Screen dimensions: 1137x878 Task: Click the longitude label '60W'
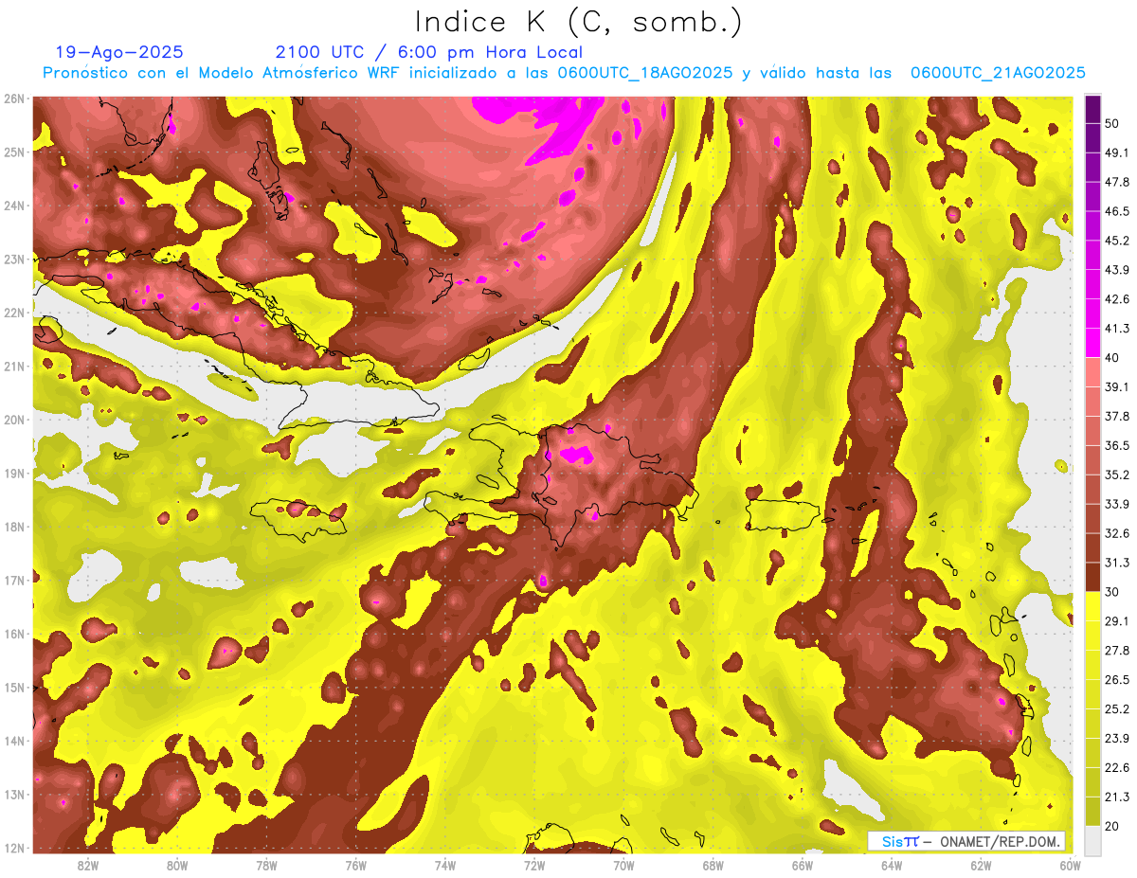coord(1070,865)
